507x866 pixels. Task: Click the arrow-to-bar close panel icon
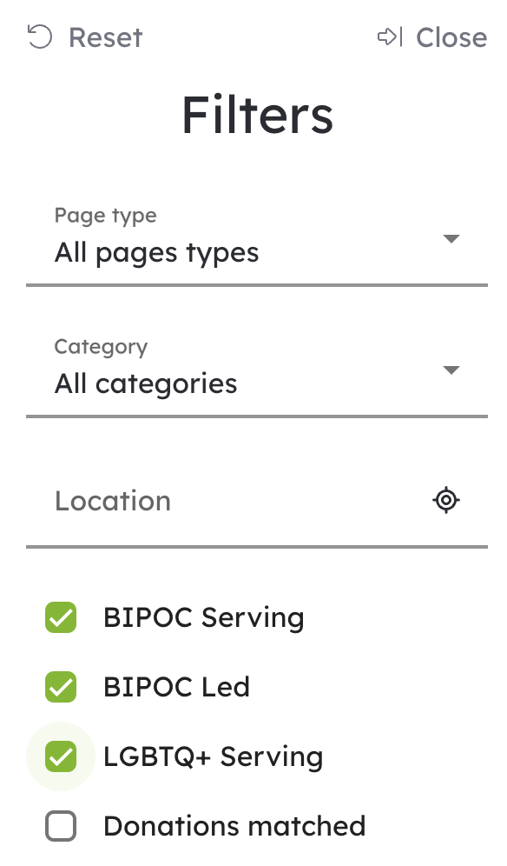click(390, 37)
